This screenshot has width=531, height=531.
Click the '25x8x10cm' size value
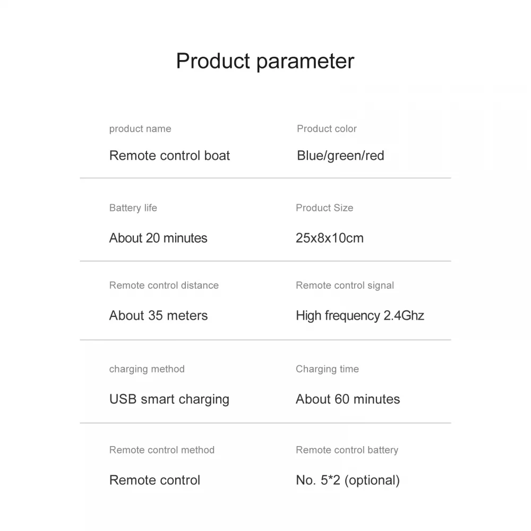(x=330, y=238)
